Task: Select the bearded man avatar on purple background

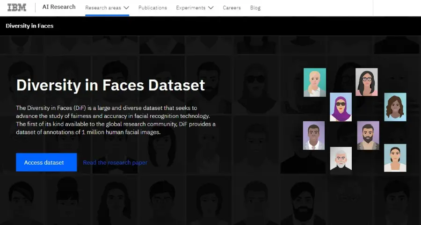Action: click(x=368, y=136)
